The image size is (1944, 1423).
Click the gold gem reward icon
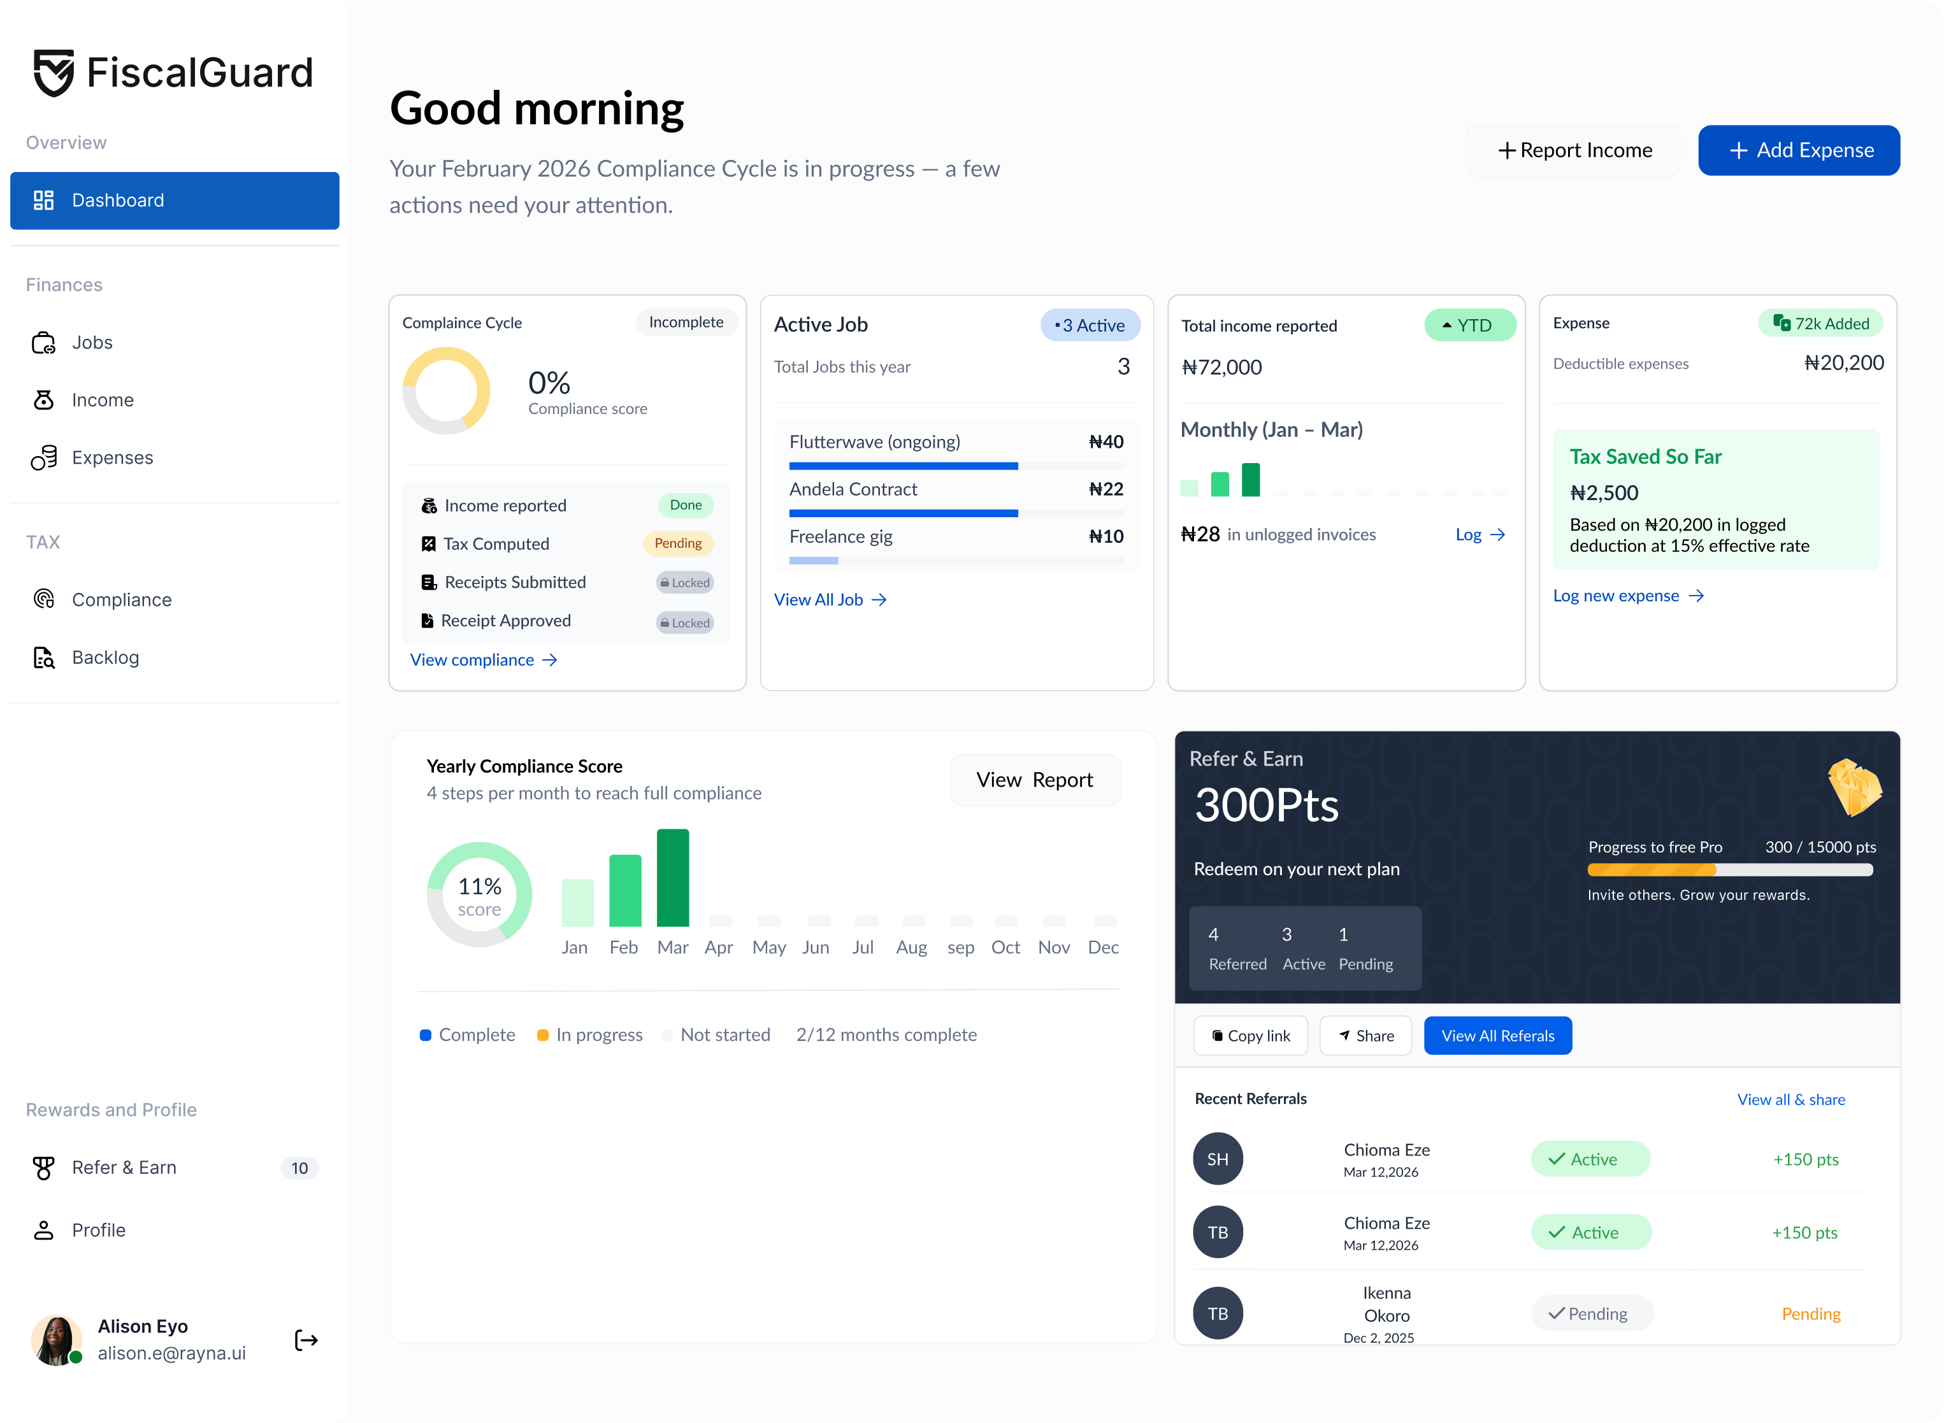point(1854,787)
